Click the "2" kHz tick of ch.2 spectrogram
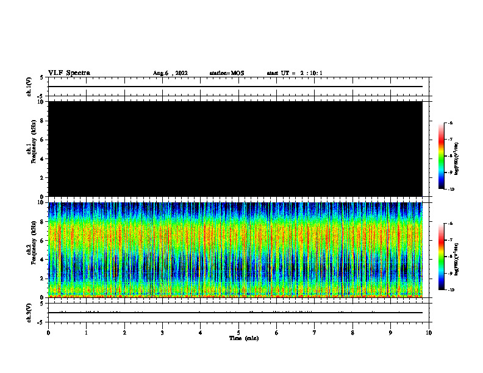This screenshot has width=483, height=373. click(x=42, y=279)
